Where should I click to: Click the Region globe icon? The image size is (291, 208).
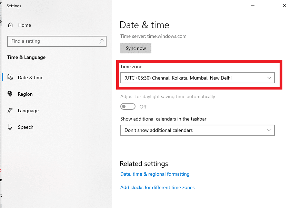click(10, 94)
